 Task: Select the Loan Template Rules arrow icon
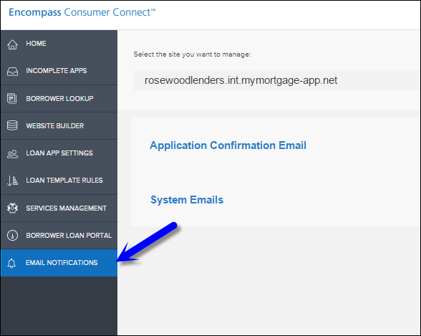coord(12,181)
